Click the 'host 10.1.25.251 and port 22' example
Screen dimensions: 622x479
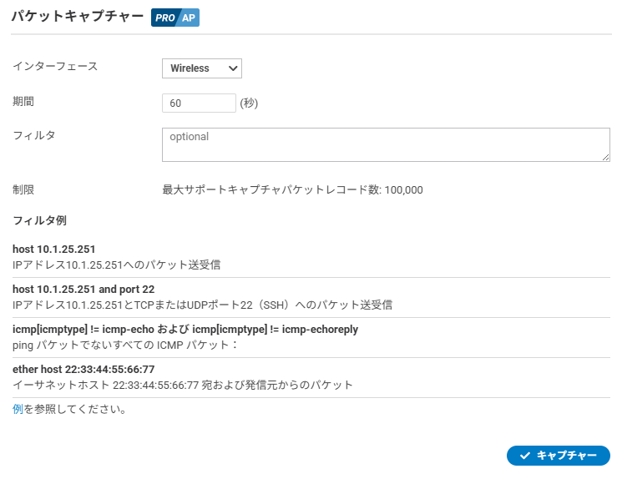coord(83,290)
